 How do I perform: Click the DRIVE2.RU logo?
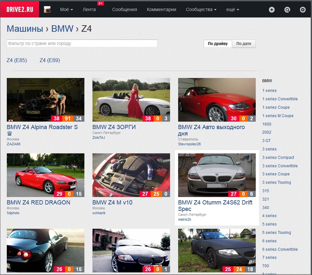19,9
